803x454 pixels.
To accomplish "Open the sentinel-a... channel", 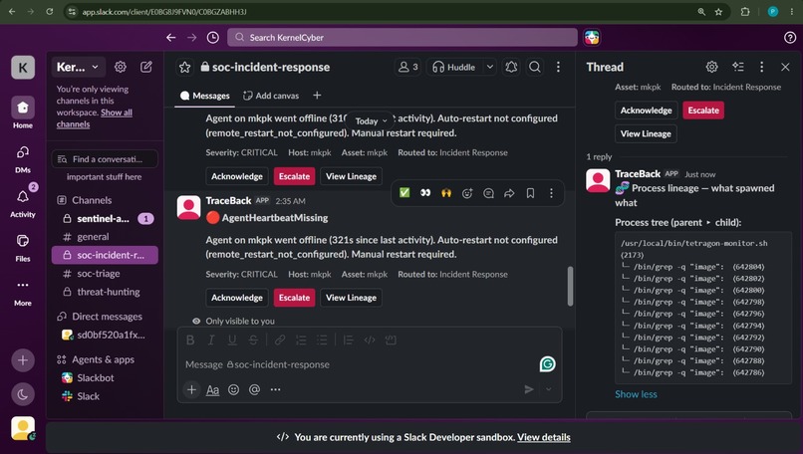I will [x=105, y=219].
